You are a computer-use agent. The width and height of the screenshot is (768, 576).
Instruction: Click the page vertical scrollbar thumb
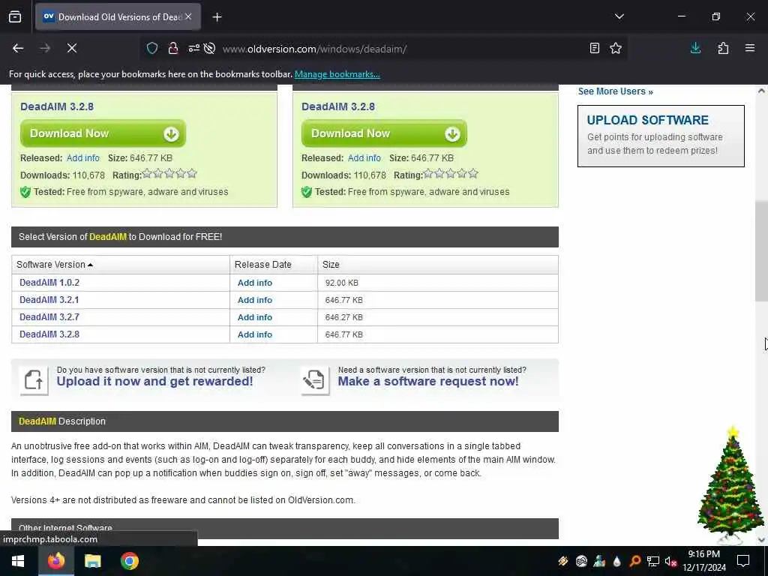[761, 250]
